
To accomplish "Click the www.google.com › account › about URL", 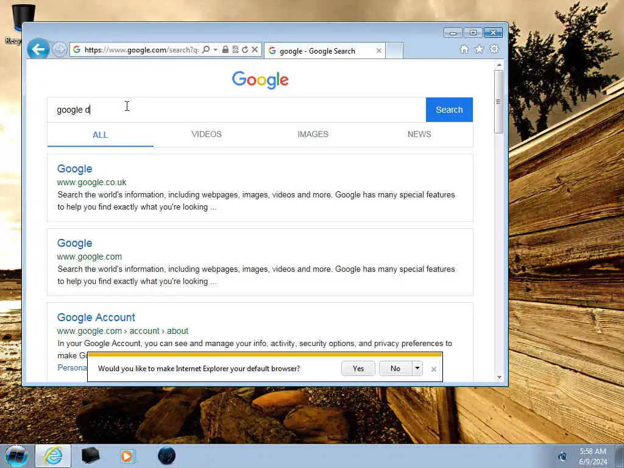I will (122, 331).
